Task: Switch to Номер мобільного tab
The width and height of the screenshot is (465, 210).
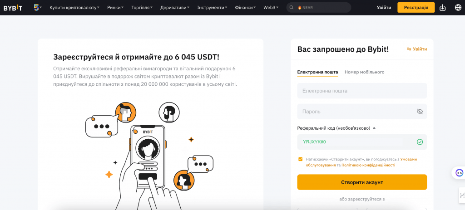Action: click(x=365, y=72)
